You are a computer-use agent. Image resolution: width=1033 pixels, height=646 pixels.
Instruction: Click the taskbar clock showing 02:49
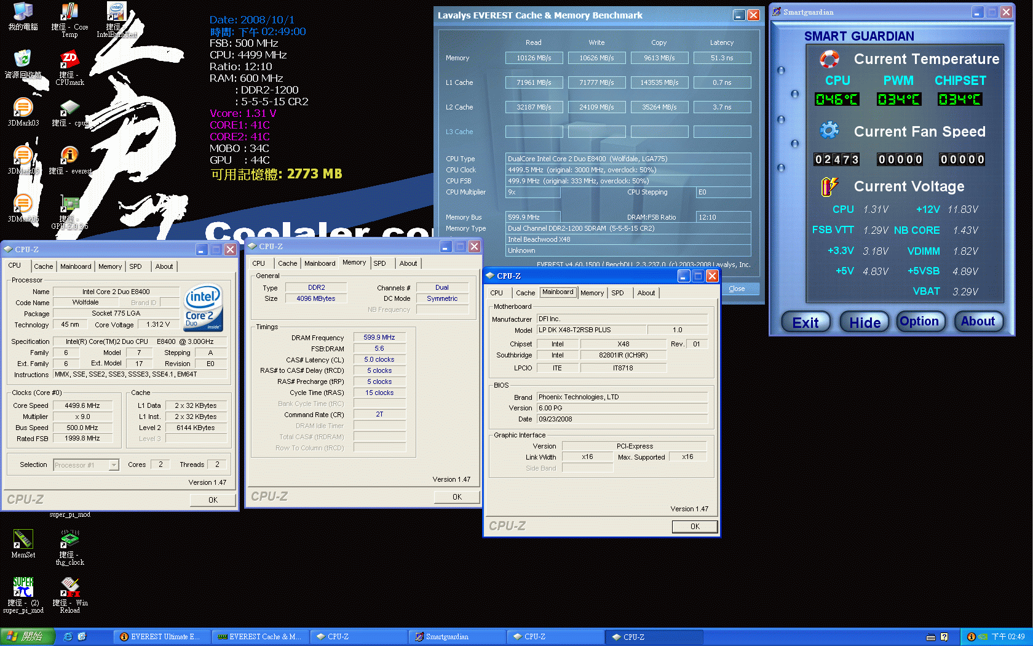[1008, 637]
